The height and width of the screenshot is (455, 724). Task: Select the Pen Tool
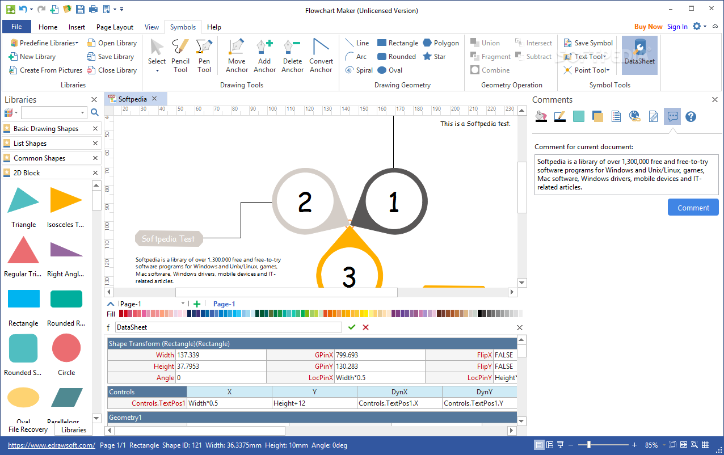204,56
